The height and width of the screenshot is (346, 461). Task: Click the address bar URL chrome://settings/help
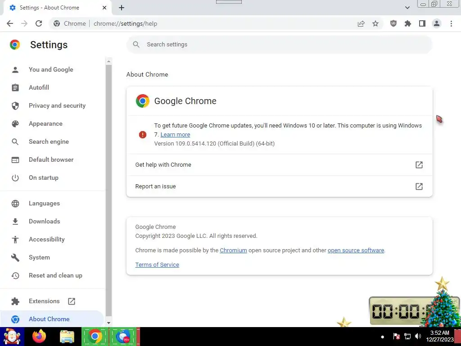(125, 23)
